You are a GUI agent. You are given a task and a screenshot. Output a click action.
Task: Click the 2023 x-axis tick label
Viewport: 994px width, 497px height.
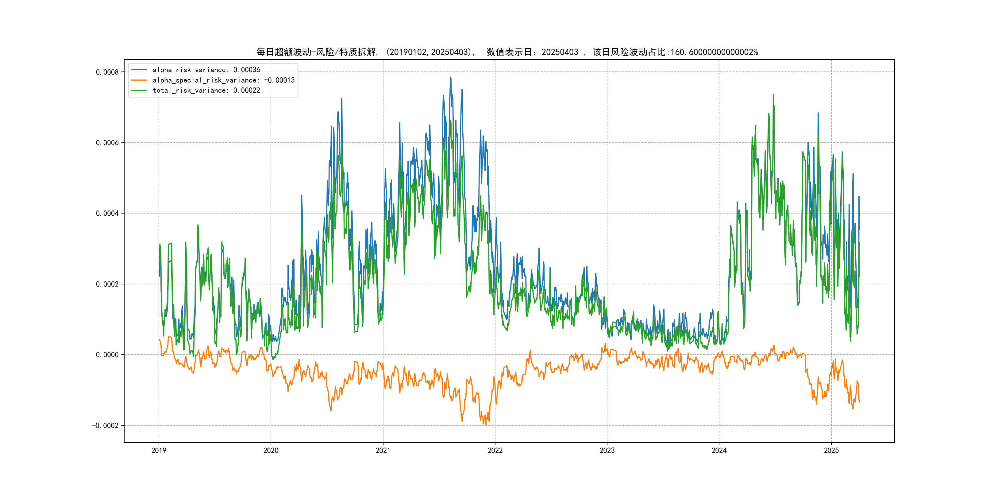[607, 450]
